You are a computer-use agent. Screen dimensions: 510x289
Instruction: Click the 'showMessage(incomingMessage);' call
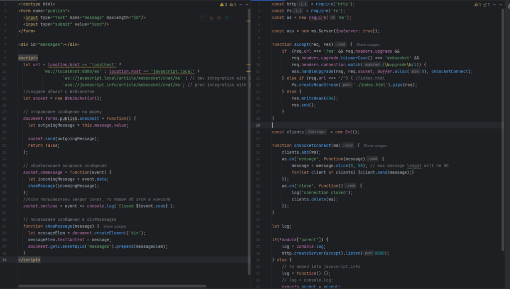[x=63, y=186]
